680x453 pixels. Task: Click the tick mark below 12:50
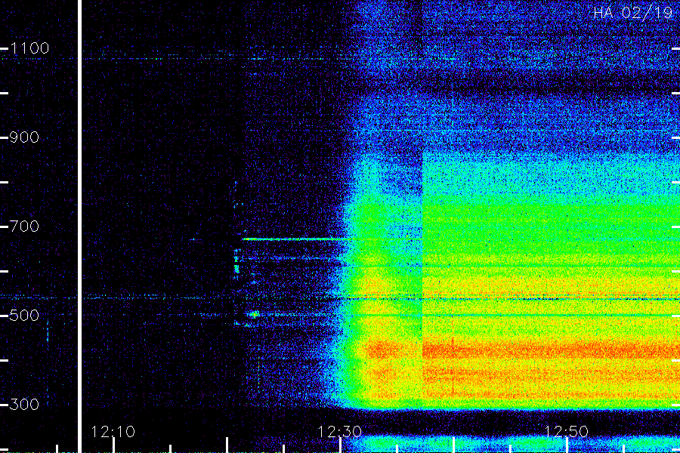pos(567,445)
